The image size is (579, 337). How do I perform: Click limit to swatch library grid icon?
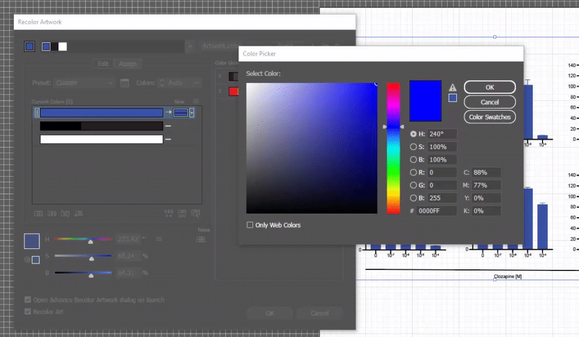coord(201,240)
